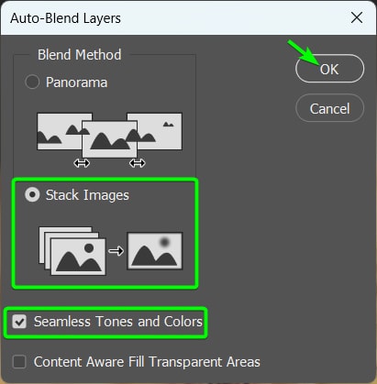
Task: Click the blended result image icon
Action: (155, 251)
